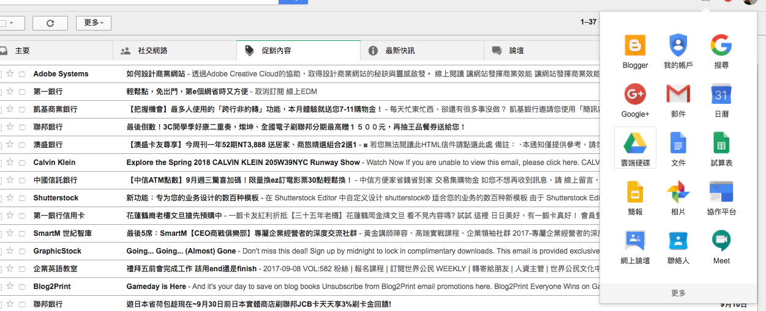Open 協作平台 Google Sites
This screenshot has width=766, height=311.
[721, 197]
